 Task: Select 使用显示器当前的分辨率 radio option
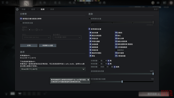pos(21,19)
